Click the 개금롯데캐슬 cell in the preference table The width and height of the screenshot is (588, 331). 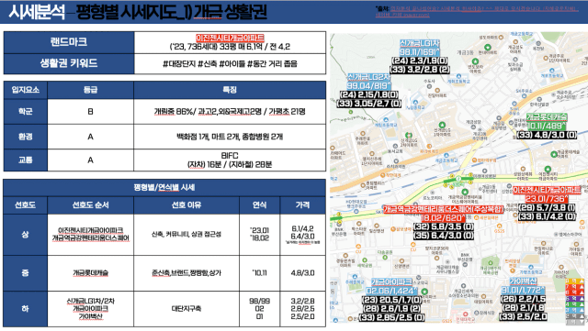pyautogui.click(x=90, y=273)
